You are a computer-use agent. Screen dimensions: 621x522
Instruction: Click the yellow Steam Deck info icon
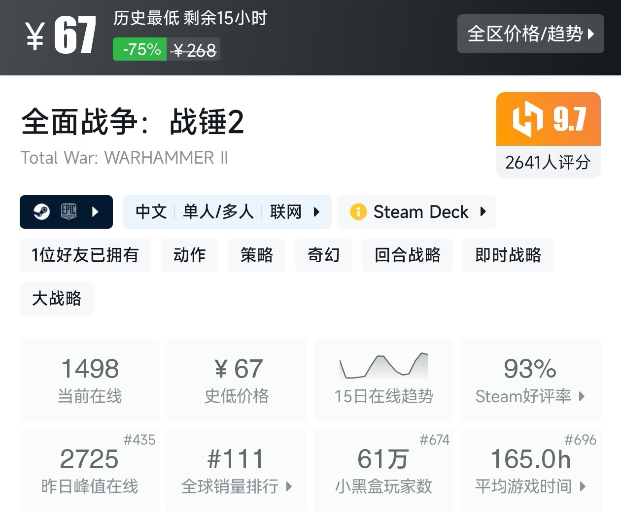coord(358,212)
